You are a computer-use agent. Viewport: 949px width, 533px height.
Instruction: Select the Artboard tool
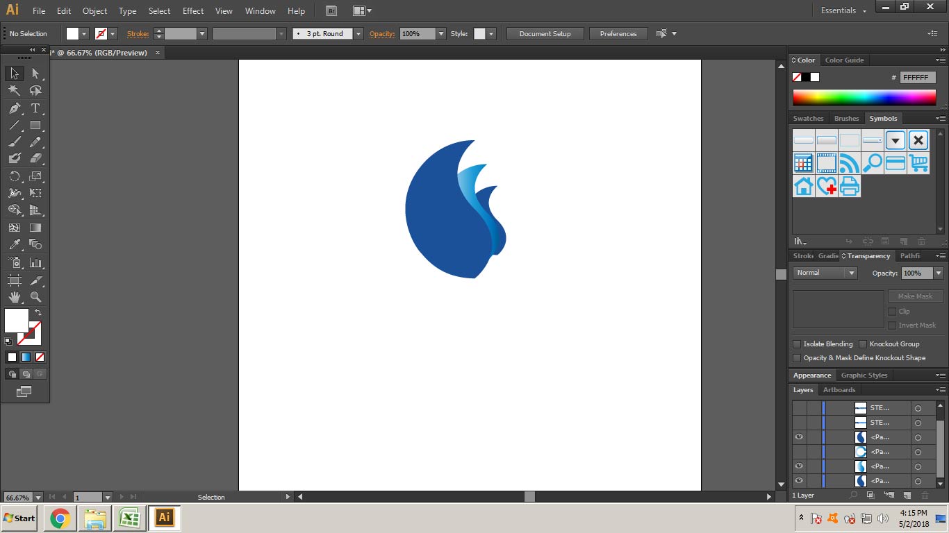[x=14, y=280]
